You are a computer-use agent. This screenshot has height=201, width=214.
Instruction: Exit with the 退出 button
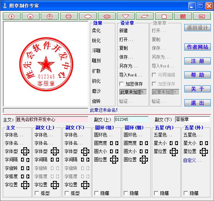point(198,103)
